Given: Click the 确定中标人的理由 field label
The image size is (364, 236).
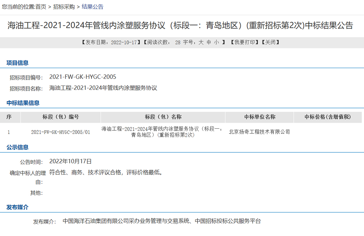Looking at the screenshot, I should [28, 178].
